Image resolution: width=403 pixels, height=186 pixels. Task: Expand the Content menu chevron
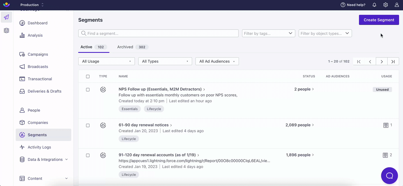(x=66, y=178)
